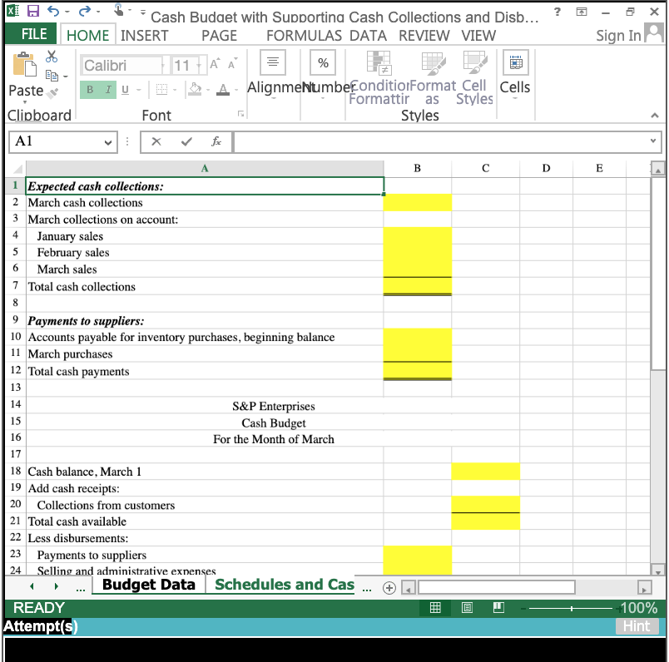The height and width of the screenshot is (662, 669).
Task: Click the Hint button
Action: click(x=637, y=626)
